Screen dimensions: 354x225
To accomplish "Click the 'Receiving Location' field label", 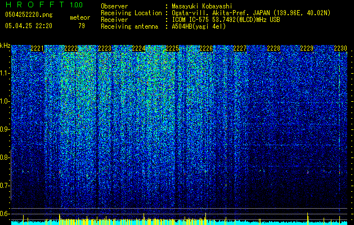I will pos(131,13).
